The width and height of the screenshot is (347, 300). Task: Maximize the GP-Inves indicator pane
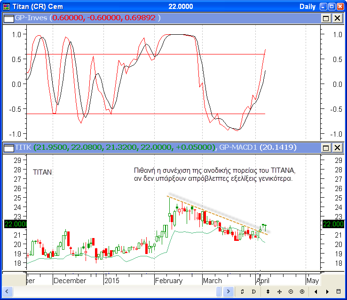click(326, 18)
